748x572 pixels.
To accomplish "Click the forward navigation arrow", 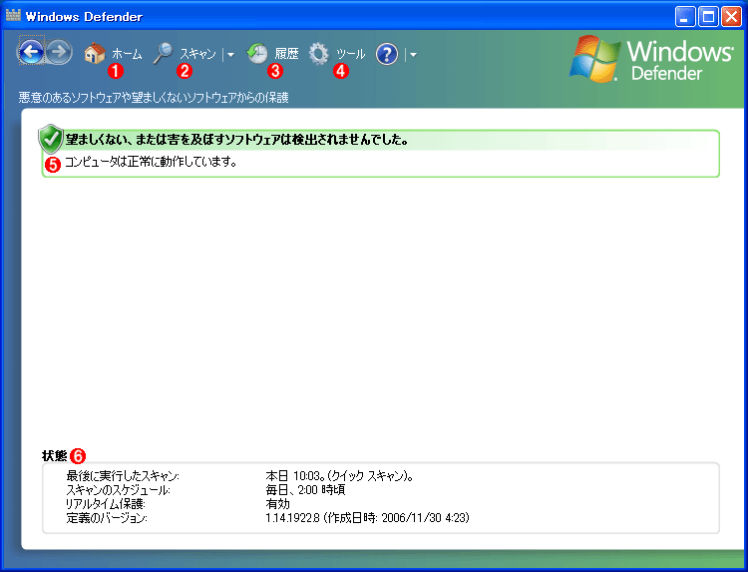I will pos(60,51).
